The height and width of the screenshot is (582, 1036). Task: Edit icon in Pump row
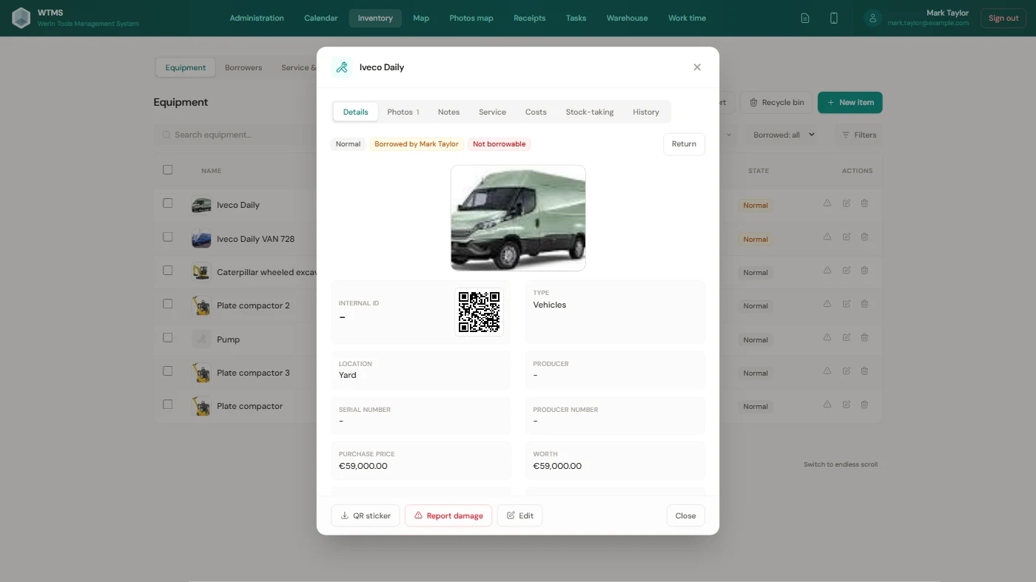[x=847, y=337]
